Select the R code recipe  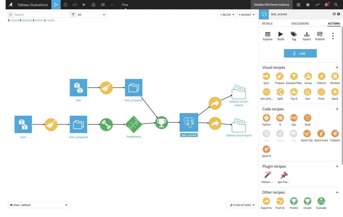click(x=280, y=118)
